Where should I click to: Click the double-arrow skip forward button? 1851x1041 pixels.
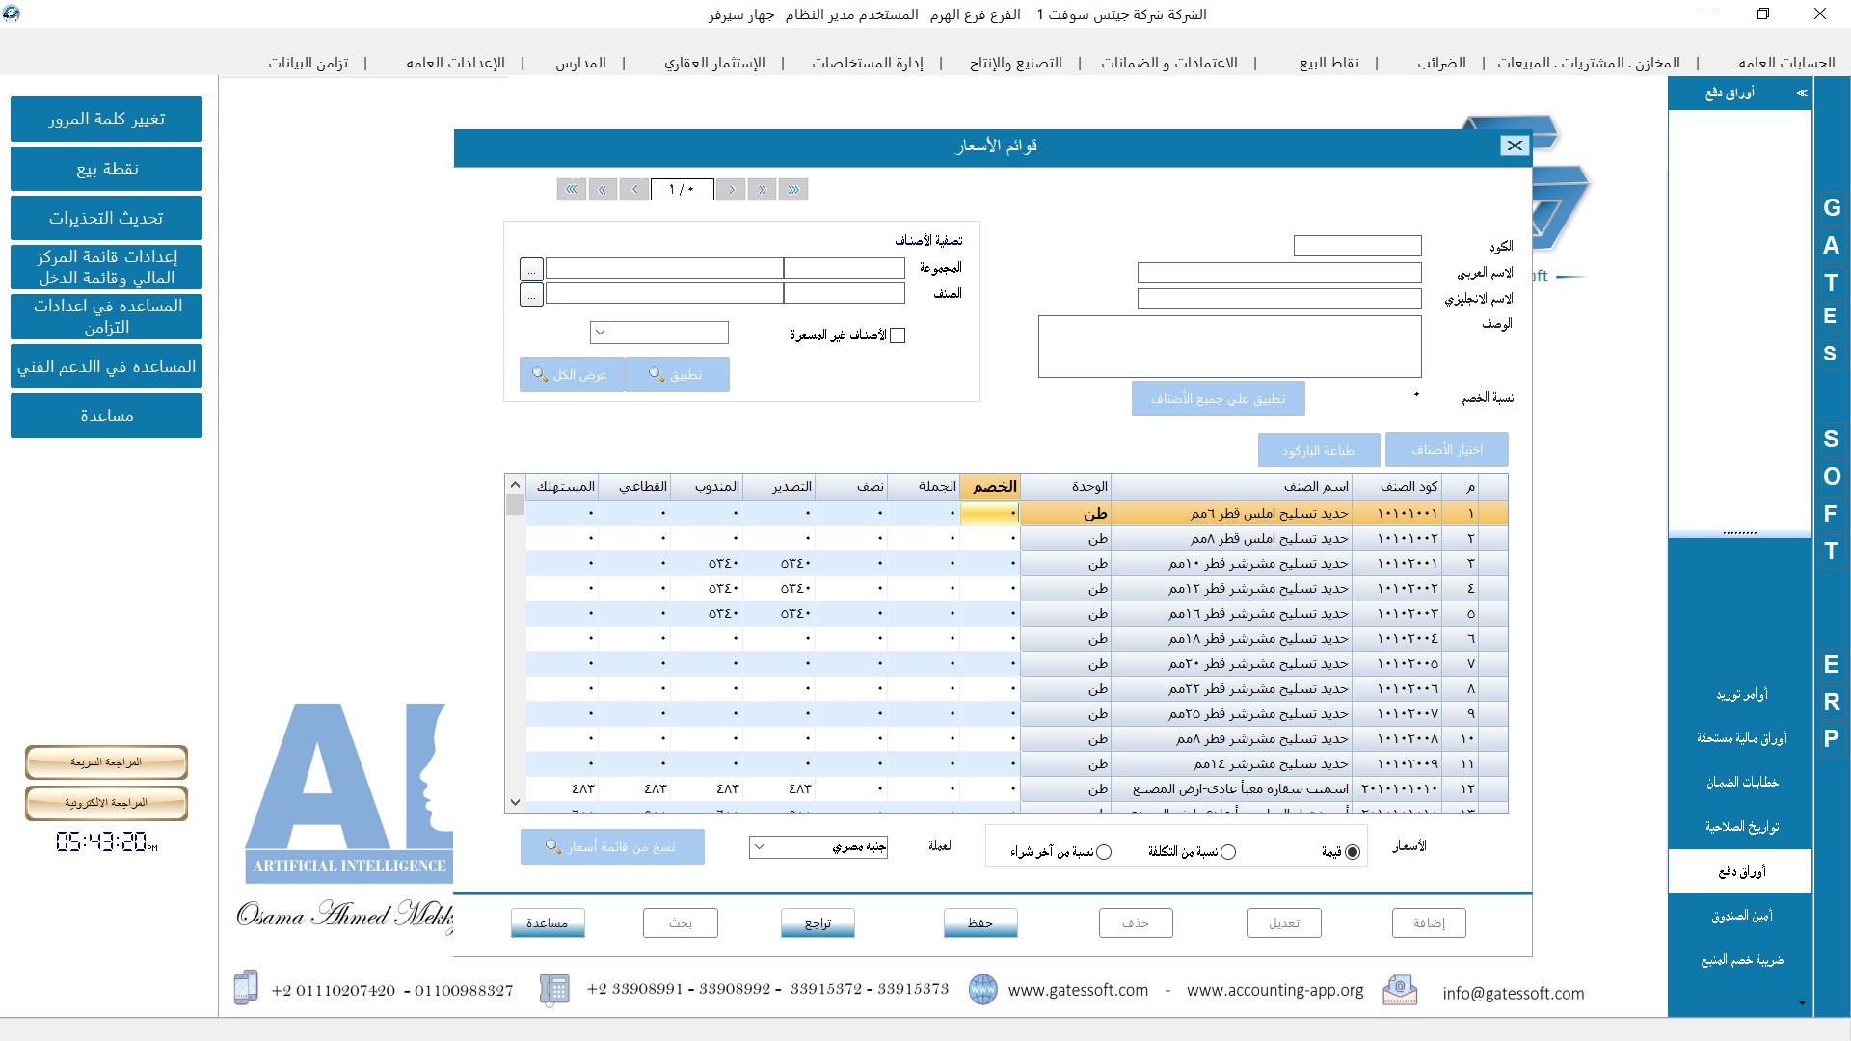(x=763, y=190)
